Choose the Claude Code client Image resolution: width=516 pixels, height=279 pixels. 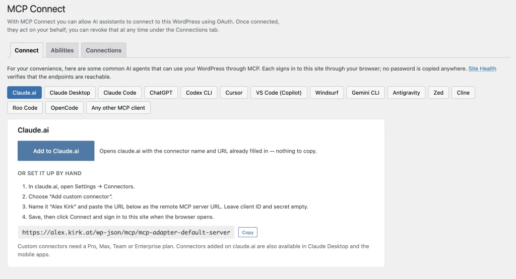(x=120, y=93)
